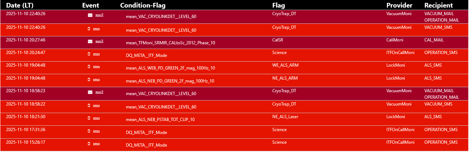The width and height of the screenshot is (469, 152).
Task: Click the mail icon in the 18:58:23 row
Action: tap(90, 92)
